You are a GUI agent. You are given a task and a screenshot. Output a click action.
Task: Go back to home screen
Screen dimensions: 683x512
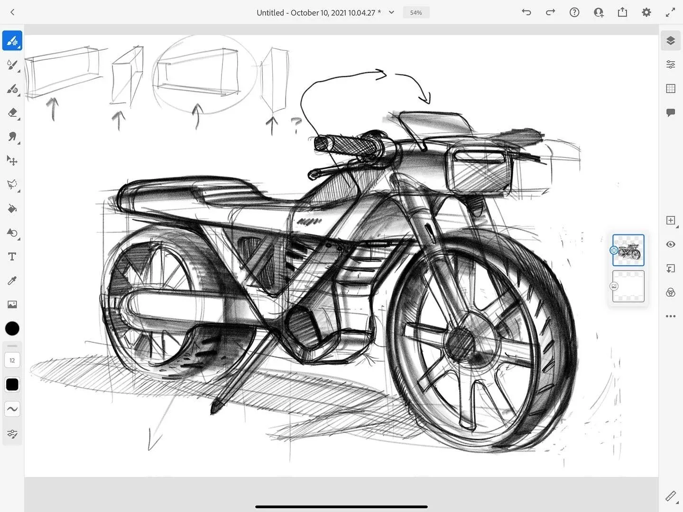(x=12, y=12)
